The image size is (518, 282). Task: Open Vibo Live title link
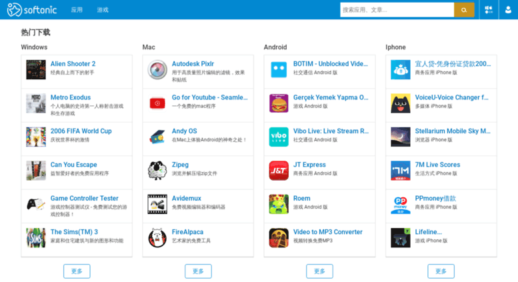tap(331, 131)
